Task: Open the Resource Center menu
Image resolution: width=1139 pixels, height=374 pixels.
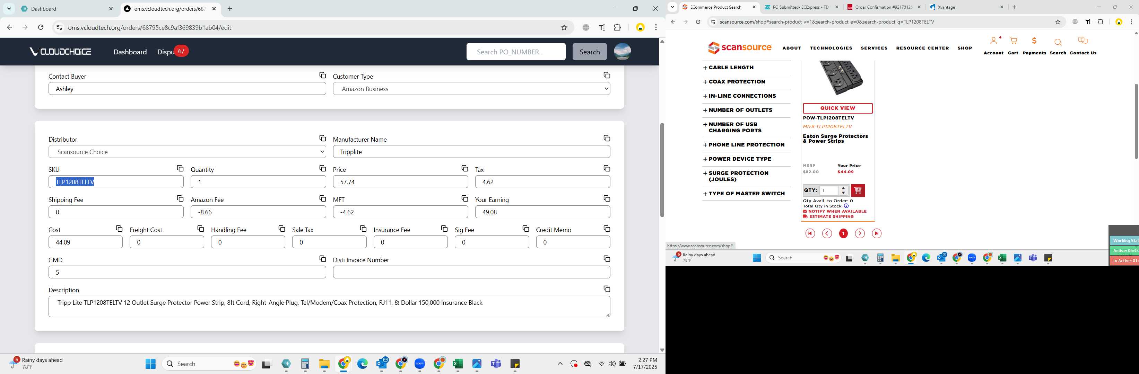Action: coord(922,48)
